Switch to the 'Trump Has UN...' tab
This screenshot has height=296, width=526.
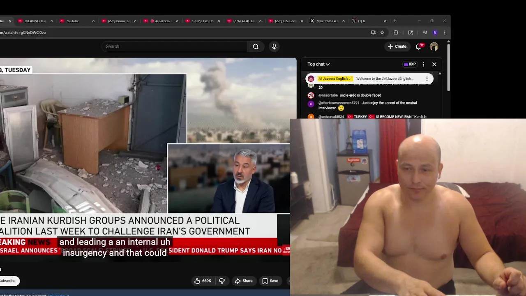click(x=202, y=21)
